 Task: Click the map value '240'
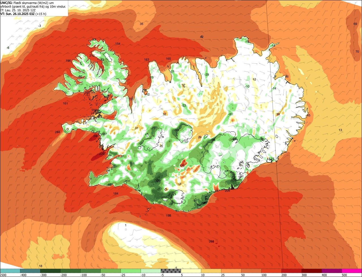coord(96,136)
